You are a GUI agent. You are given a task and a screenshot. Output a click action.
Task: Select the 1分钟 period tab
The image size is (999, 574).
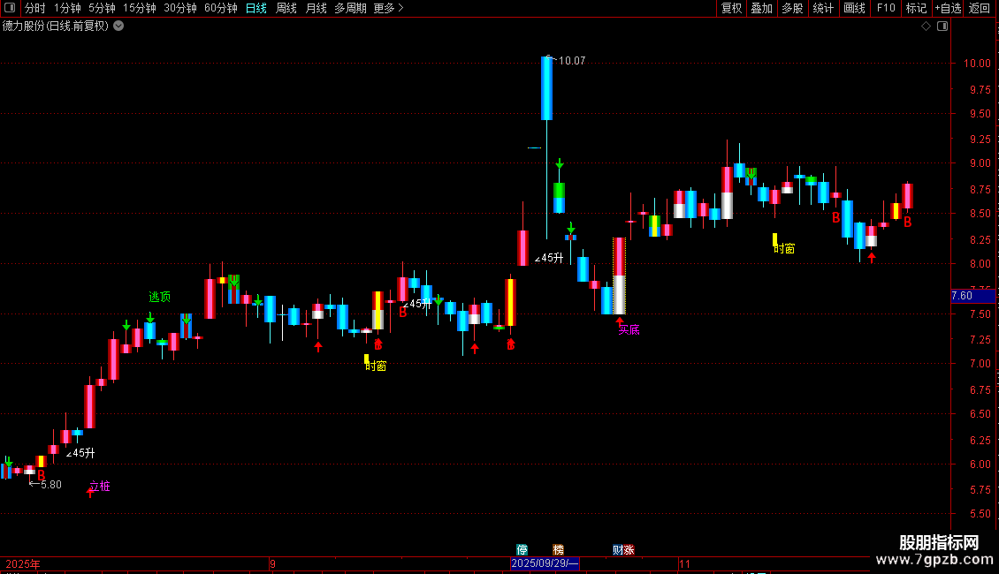click(67, 8)
